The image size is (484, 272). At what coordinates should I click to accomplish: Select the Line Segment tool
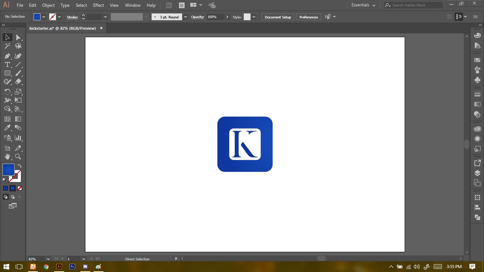point(18,64)
